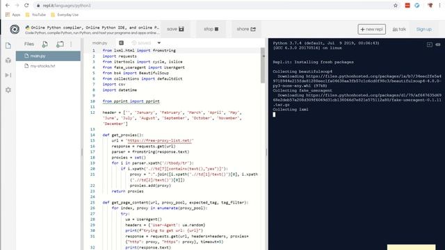Open the Repl.it logo home link

15,29
